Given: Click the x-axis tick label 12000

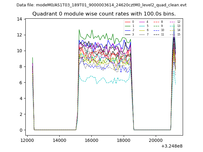Looking at the screenshot, I should click(x=27, y=140).
